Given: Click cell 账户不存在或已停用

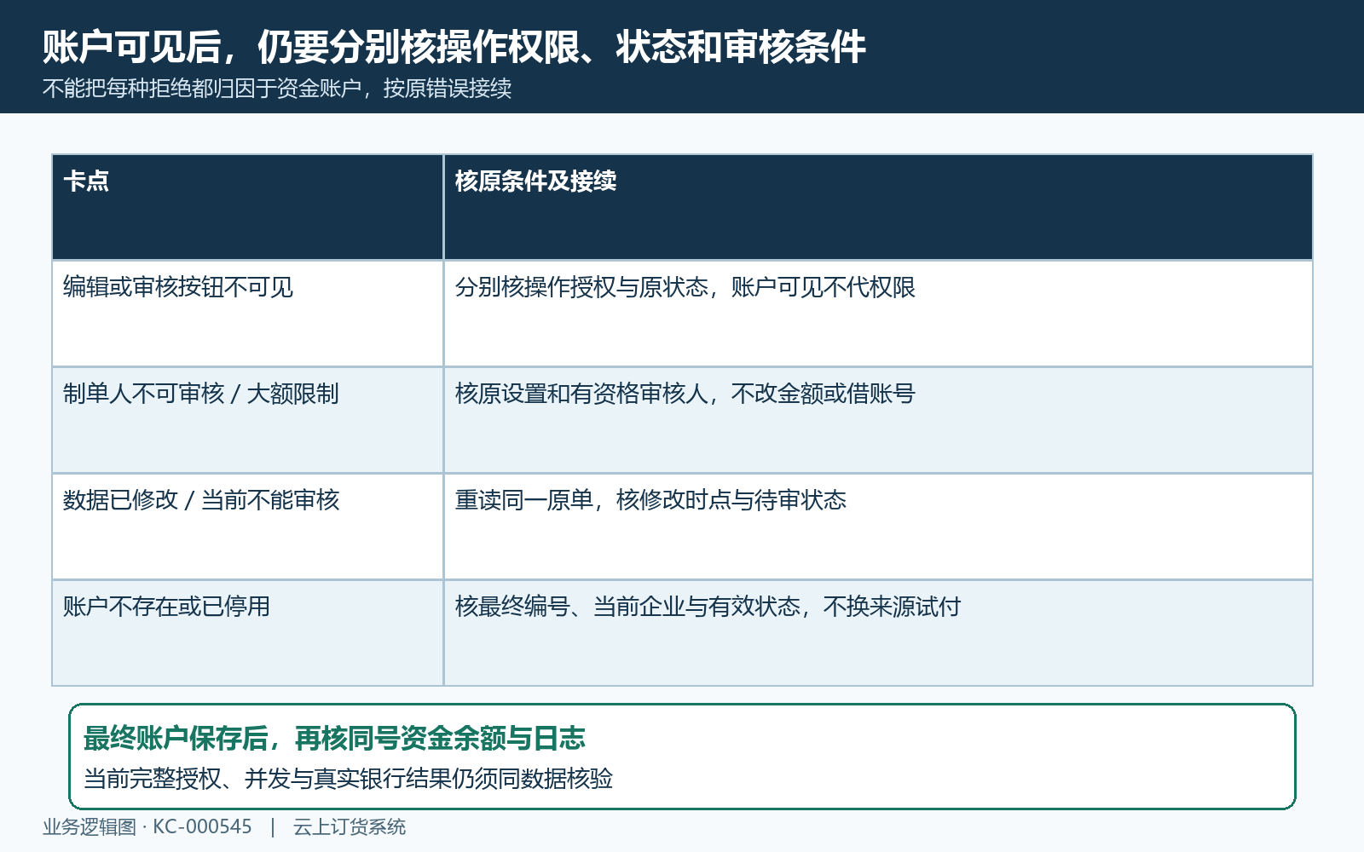Looking at the screenshot, I should point(248,633).
